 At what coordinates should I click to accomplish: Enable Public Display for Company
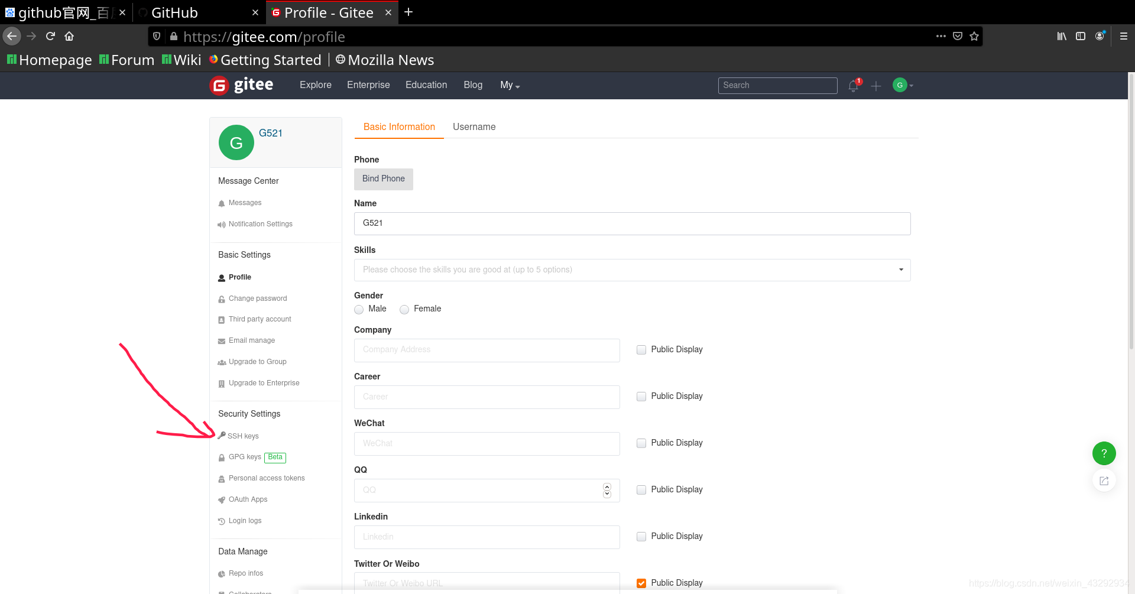pos(641,350)
